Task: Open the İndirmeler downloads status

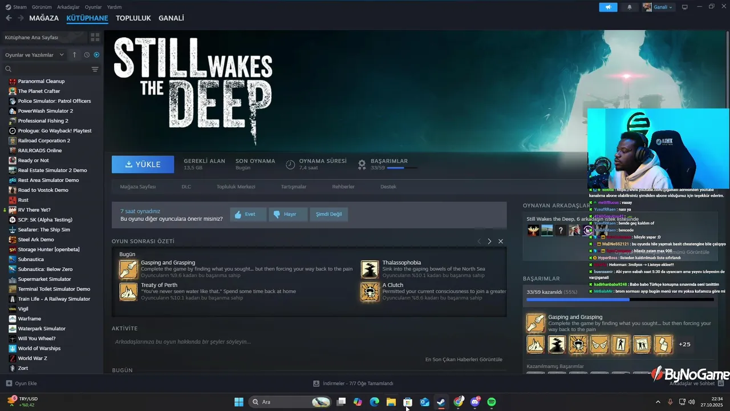Action: (353, 384)
